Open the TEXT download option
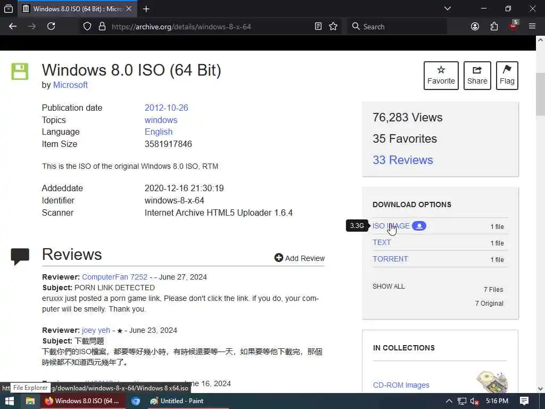 (382, 242)
